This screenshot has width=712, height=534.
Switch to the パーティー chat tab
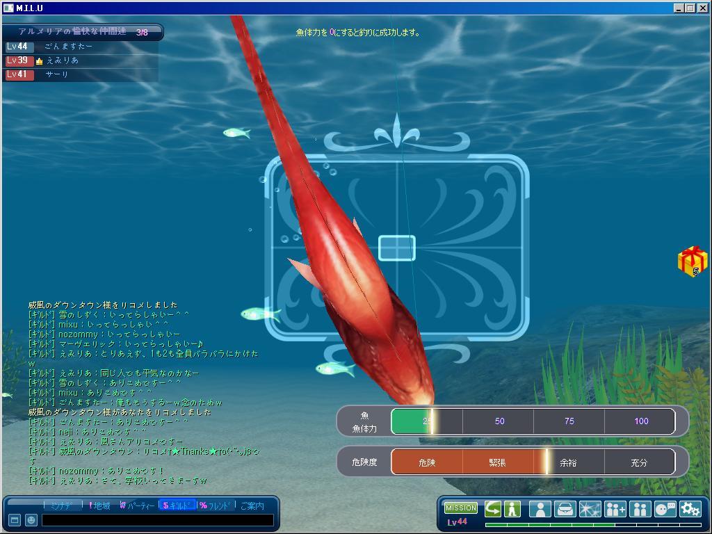click(x=137, y=505)
